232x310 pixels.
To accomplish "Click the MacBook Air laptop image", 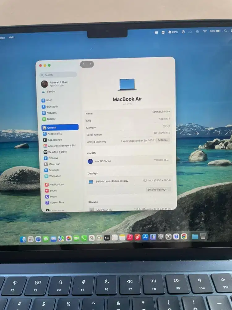I will click(127, 85).
